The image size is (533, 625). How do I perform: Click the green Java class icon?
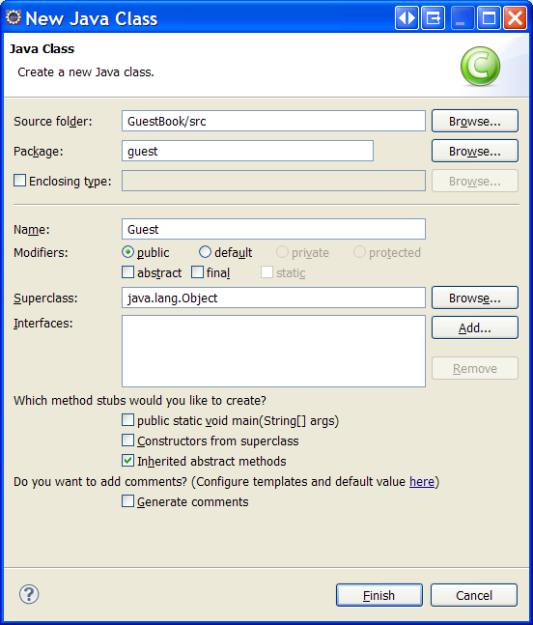point(480,66)
